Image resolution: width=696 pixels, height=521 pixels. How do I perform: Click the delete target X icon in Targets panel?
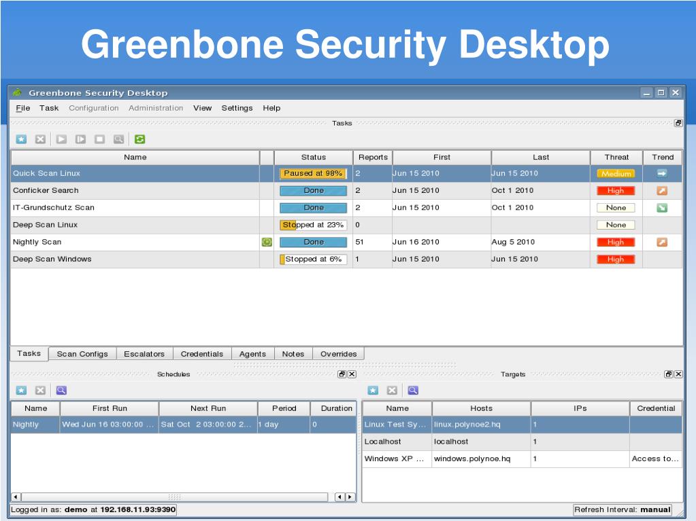(x=392, y=391)
